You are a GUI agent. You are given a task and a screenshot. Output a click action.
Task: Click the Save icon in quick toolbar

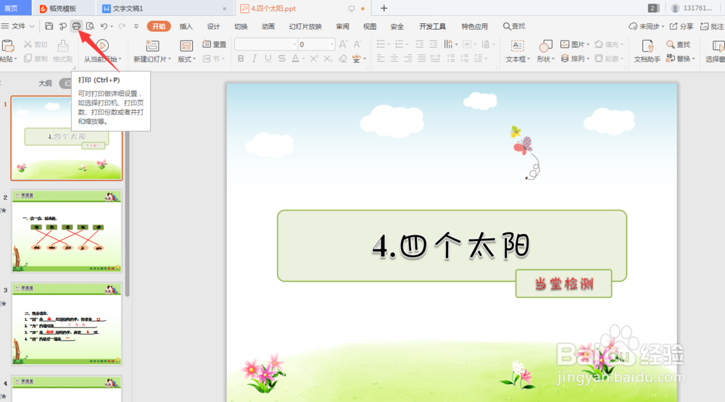[x=49, y=26]
